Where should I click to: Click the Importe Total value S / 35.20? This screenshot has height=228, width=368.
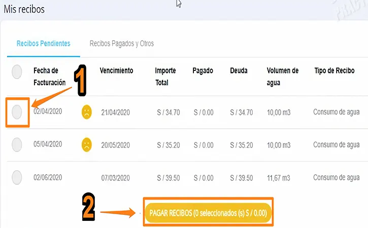pyautogui.click(x=169, y=145)
